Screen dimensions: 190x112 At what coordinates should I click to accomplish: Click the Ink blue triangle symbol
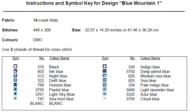pyautogui.click(x=15, y=71)
